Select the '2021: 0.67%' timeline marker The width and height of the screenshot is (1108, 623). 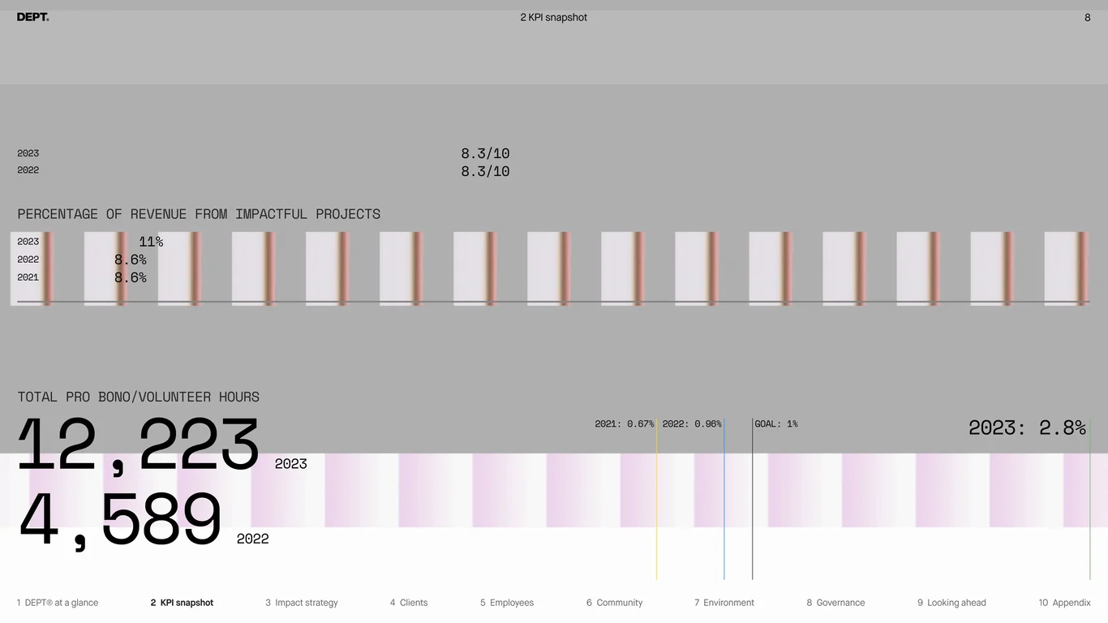tap(625, 423)
